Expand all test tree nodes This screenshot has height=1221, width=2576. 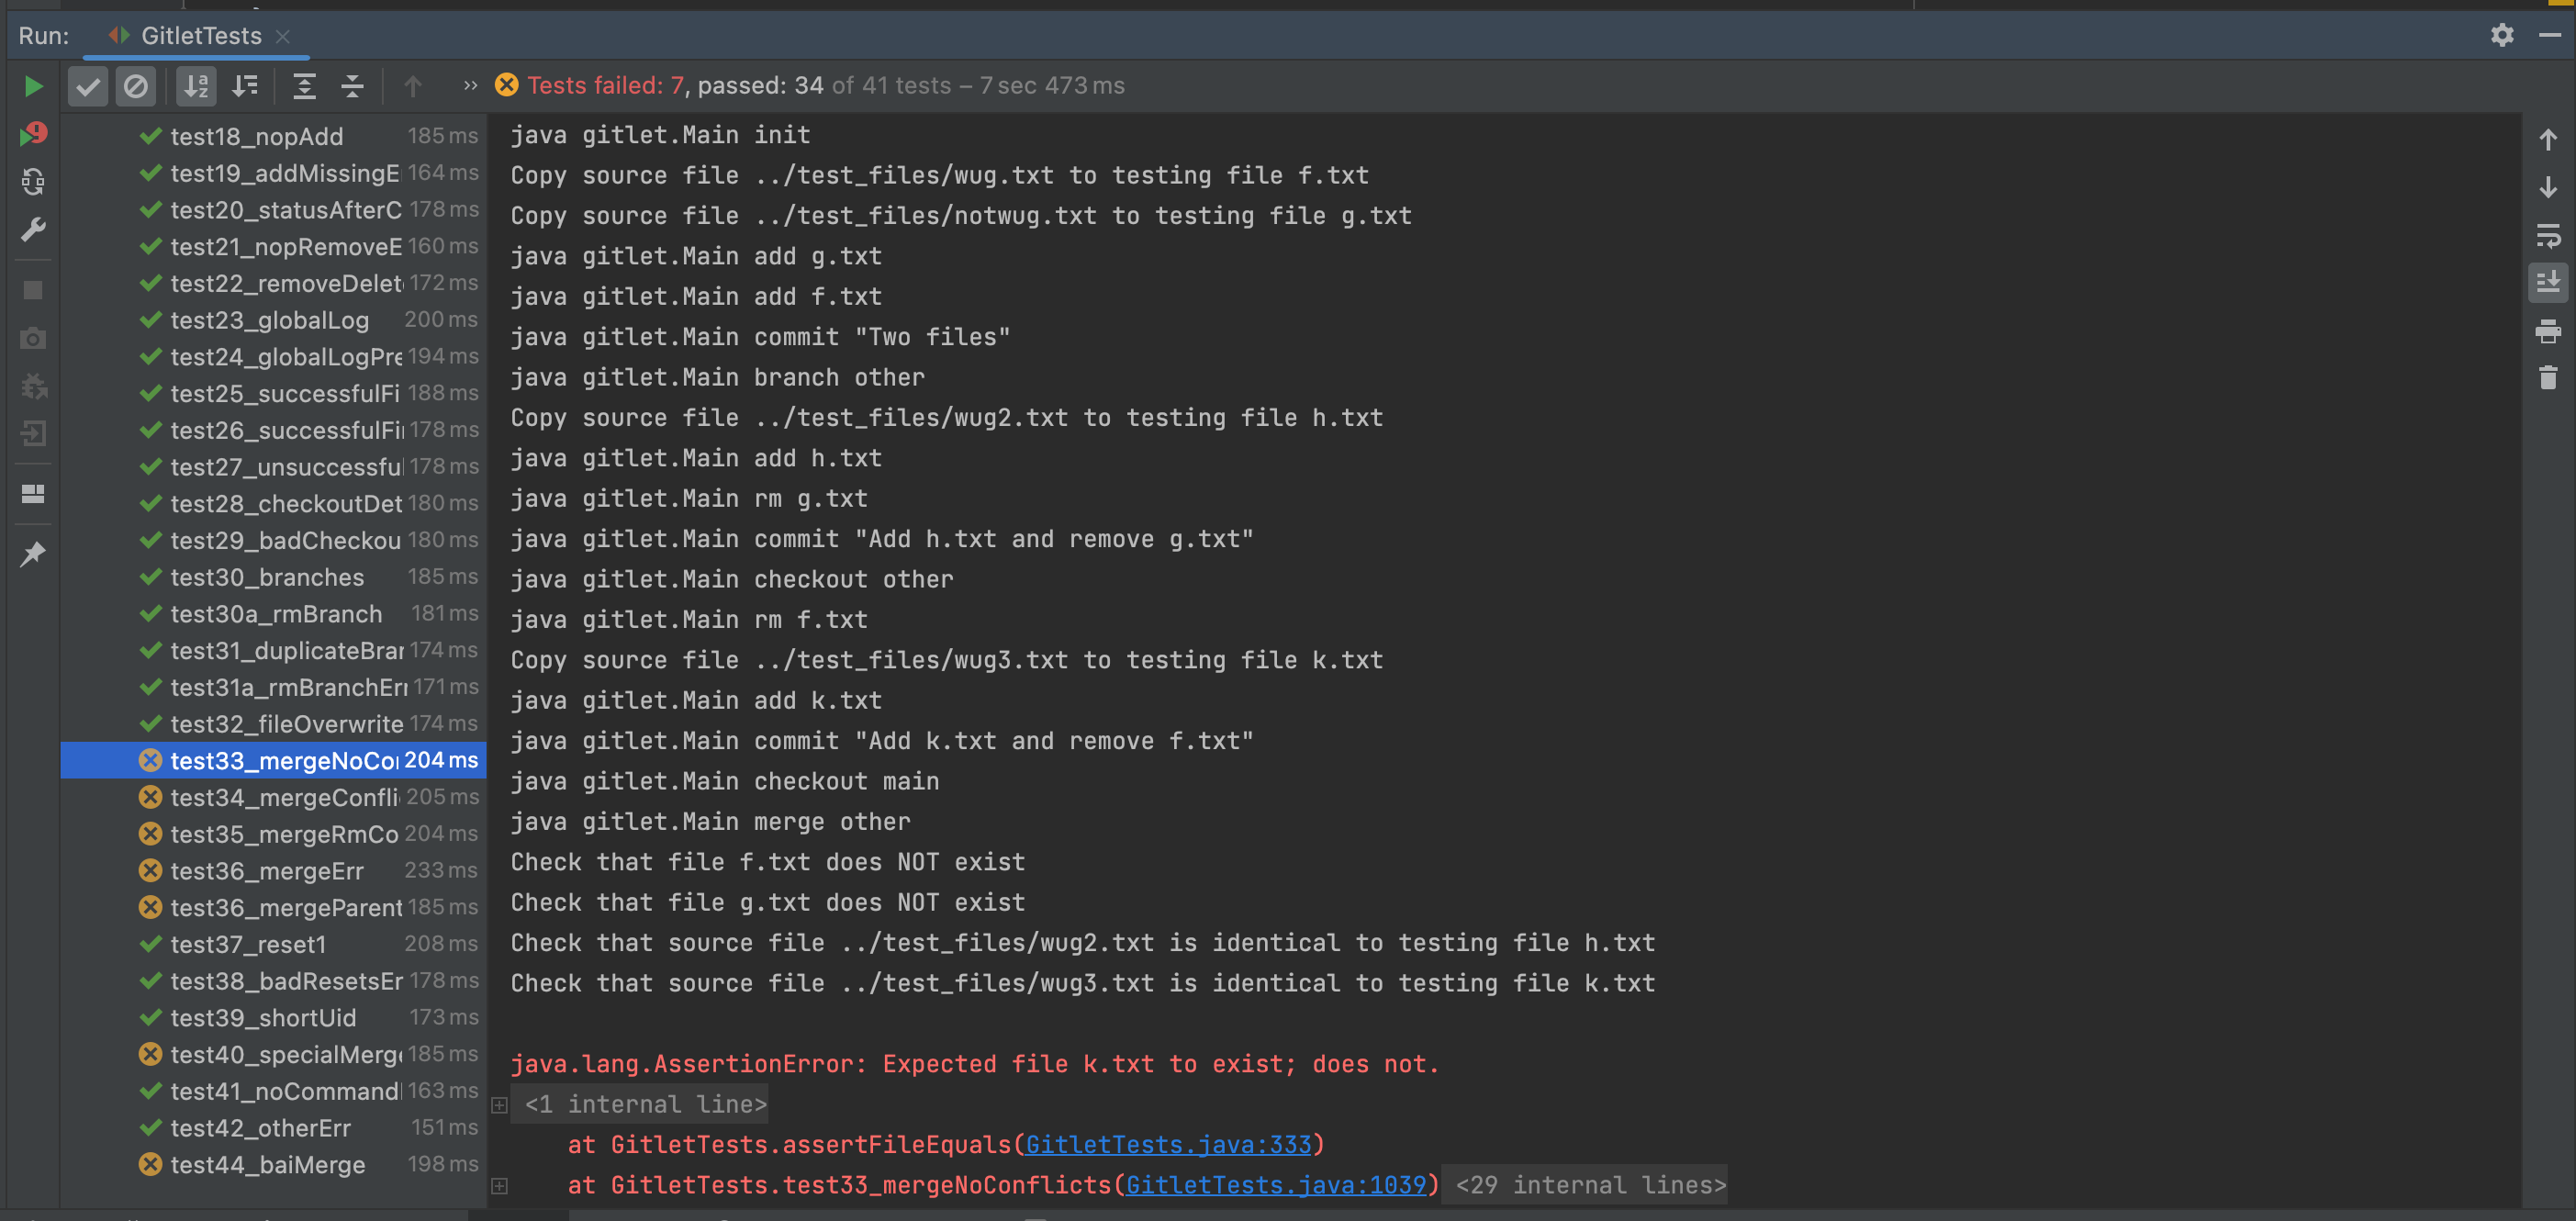[304, 86]
